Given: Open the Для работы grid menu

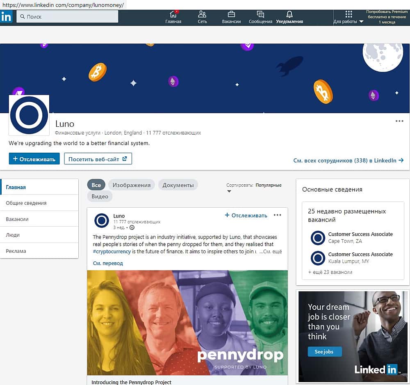Looking at the screenshot, I should tap(348, 17).
